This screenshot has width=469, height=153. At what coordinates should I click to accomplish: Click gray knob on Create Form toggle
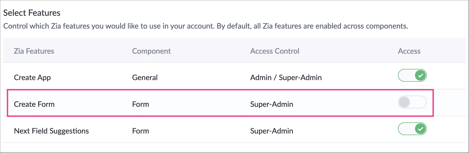(404, 102)
